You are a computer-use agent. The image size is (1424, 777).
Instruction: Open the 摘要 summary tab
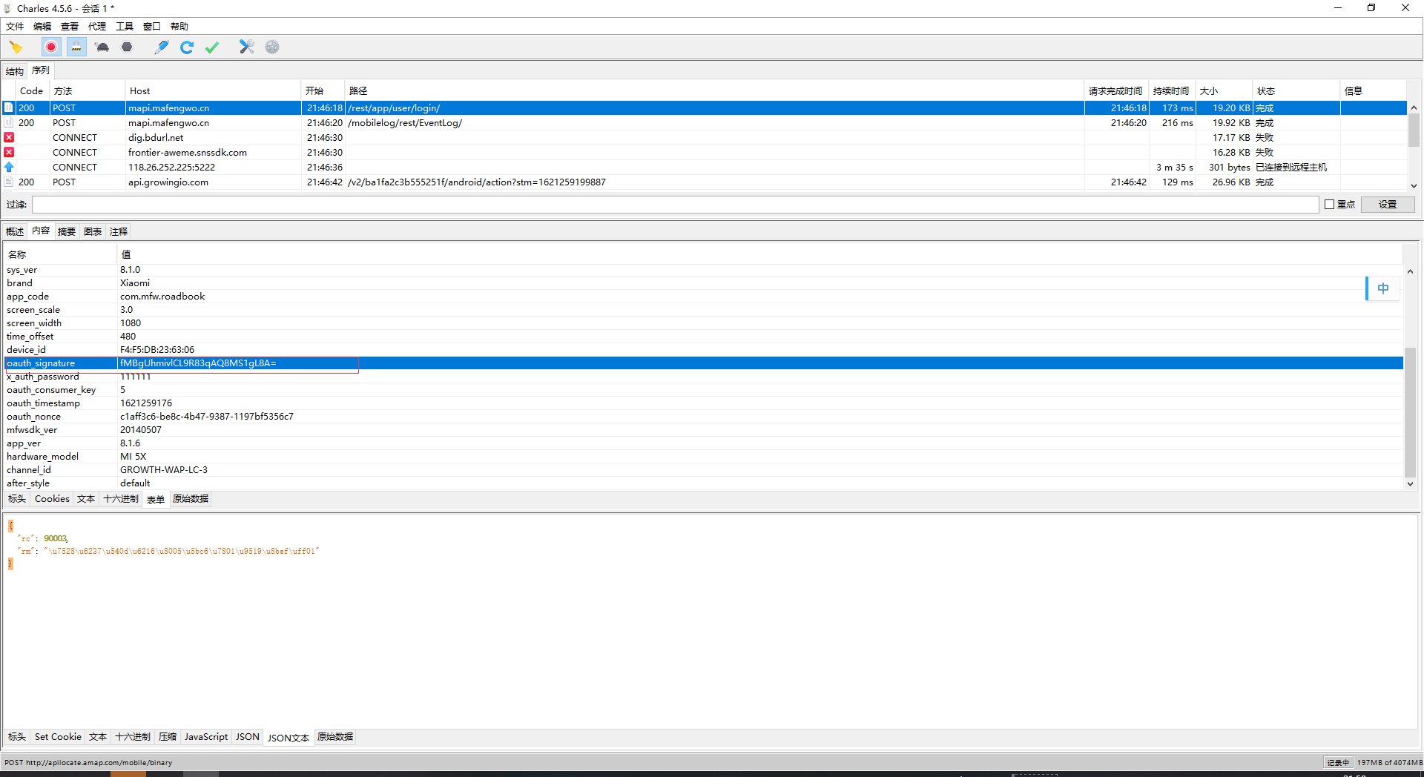pos(67,232)
